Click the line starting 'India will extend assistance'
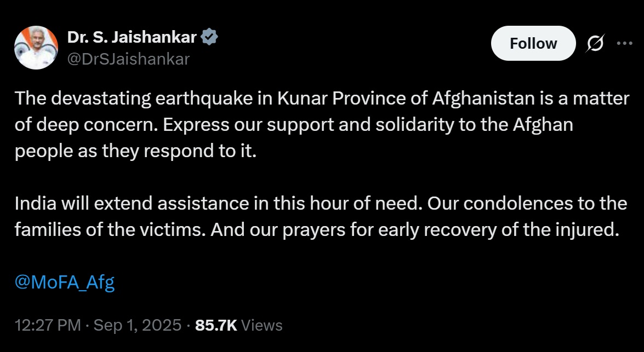The width and height of the screenshot is (644, 352). coord(321,204)
